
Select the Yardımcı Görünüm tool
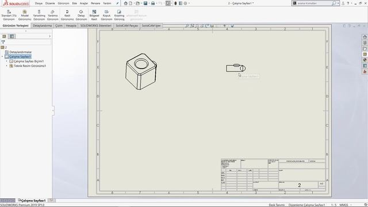pos(52,16)
